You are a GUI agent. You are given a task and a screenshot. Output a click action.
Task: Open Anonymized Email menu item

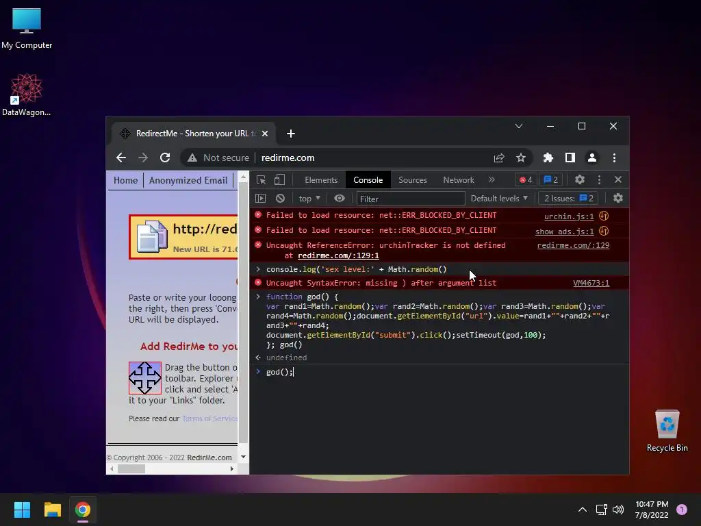click(188, 180)
